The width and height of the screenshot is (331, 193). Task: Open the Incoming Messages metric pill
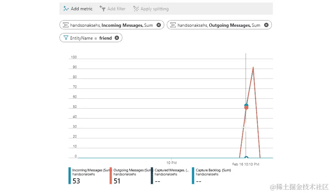pyautogui.click(x=112, y=25)
